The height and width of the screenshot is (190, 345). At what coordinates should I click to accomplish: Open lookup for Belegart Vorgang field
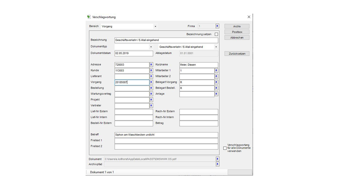pos(216,82)
